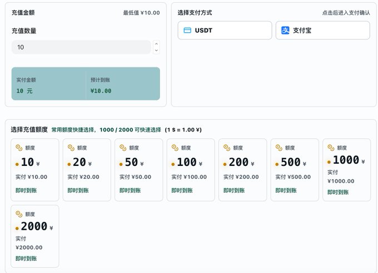Image resolution: width=378 pixels, height=273 pixels.
Task: Click the 选择充值额度 heading
Action: tap(29, 129)
